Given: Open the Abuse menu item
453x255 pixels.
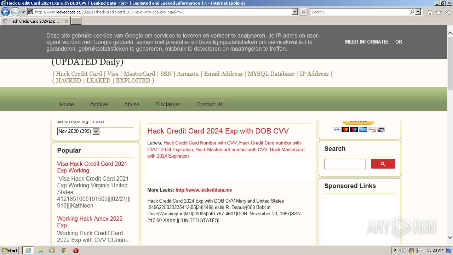Looking at the screenshot, I should pos(132,104).
